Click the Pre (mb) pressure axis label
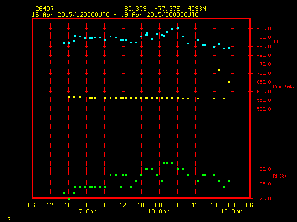Viewport: 297px width, 222px height. click(283, 86)
